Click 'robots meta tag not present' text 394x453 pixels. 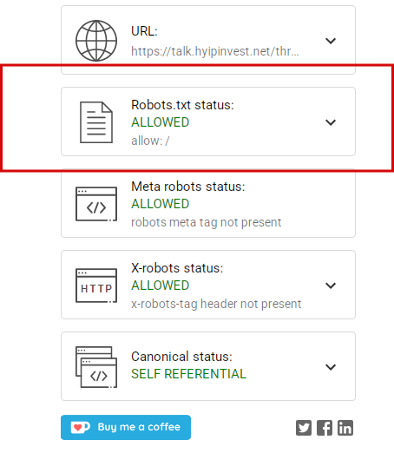[207, 222]
